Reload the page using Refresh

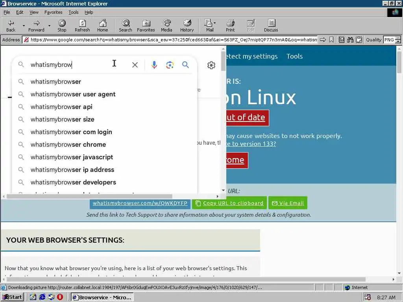tap(82, 26)
